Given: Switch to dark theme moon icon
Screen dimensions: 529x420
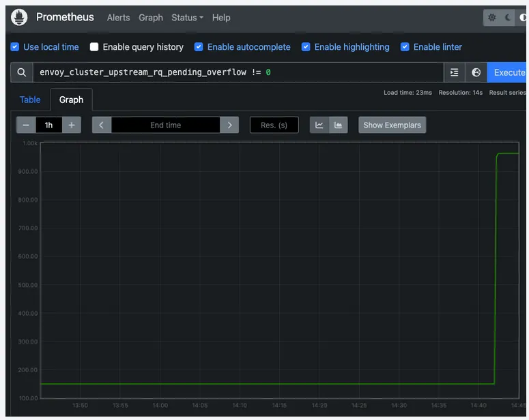Looking at the screenshot, I should click(509, 18).
